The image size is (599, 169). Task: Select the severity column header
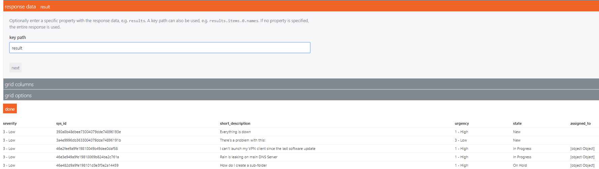(x=10, y=123)
